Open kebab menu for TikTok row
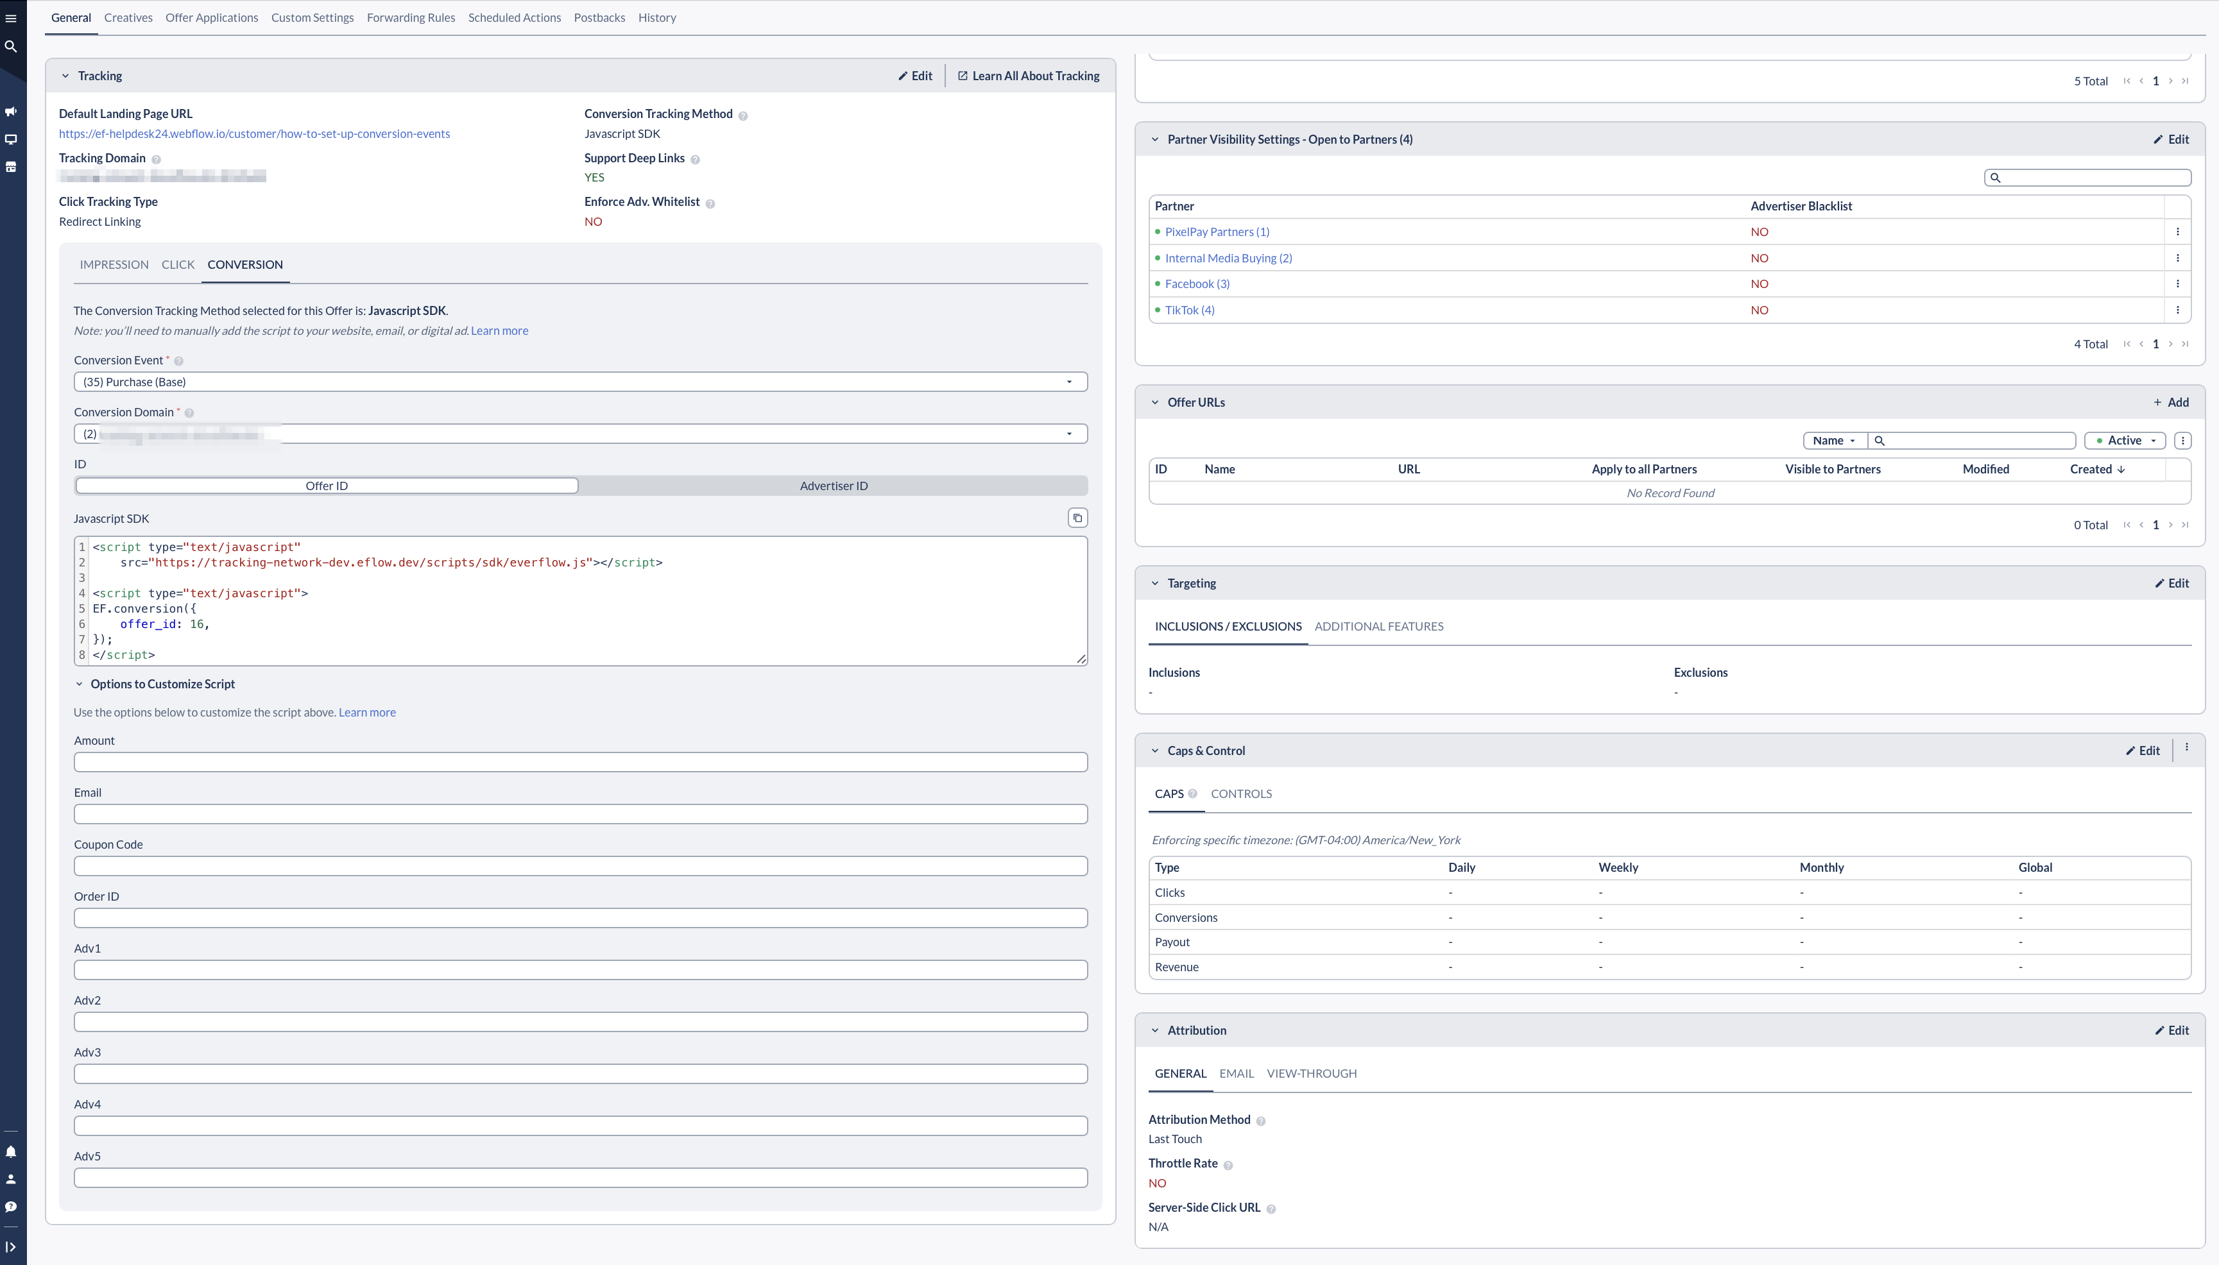Image resolution: width=2219 pixels, height=1265 pixels. pyautogui.click(x=2177, y=310)
